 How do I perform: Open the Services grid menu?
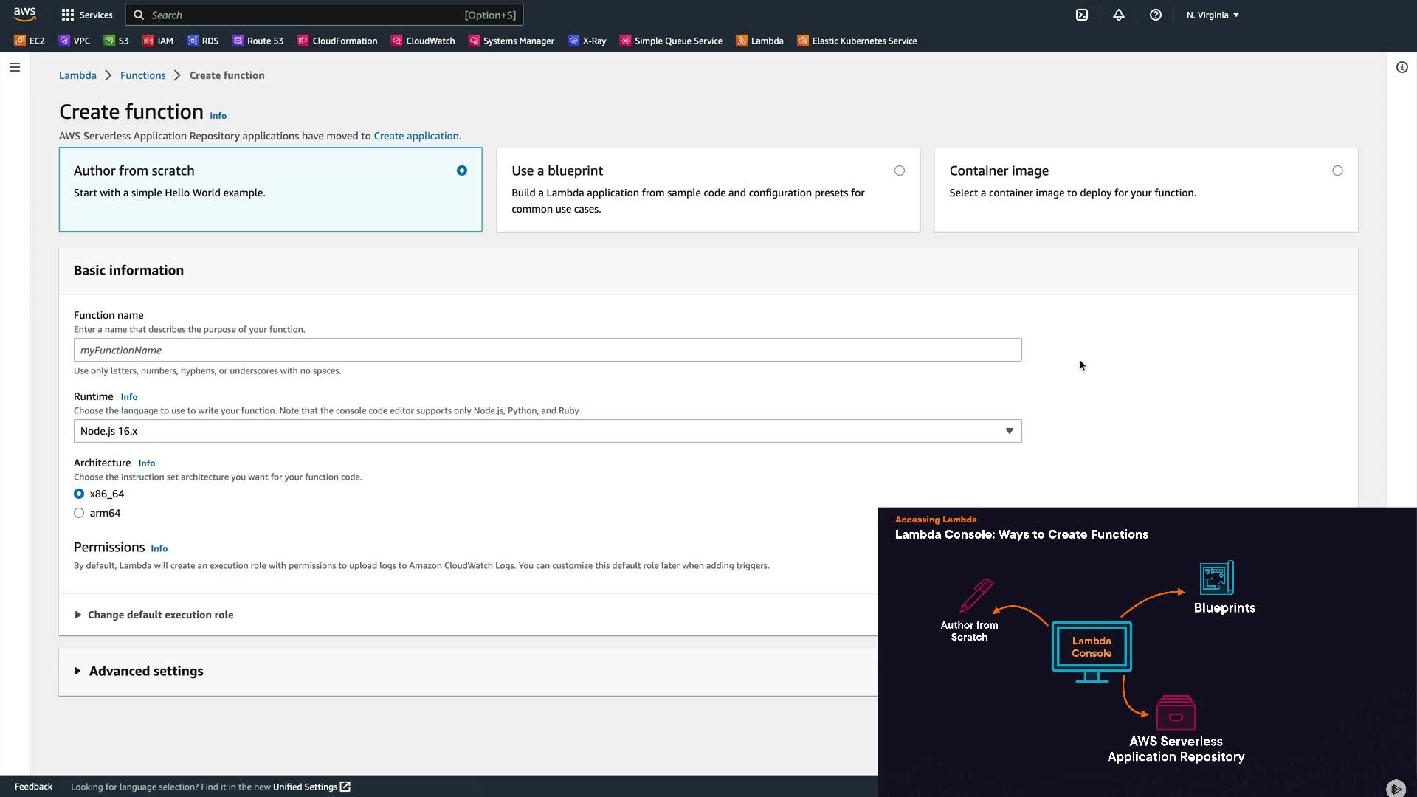coord(87,15)
